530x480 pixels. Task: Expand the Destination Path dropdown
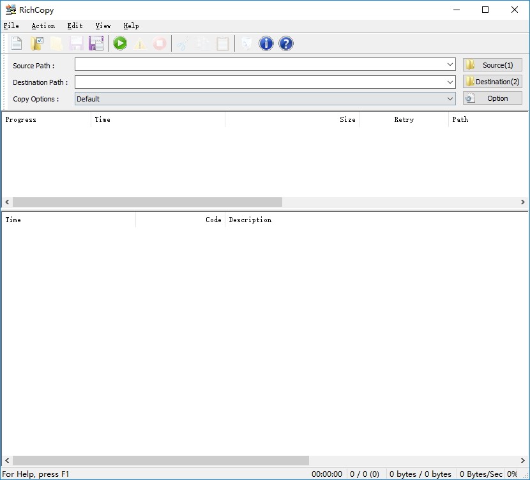click(450, 82)
